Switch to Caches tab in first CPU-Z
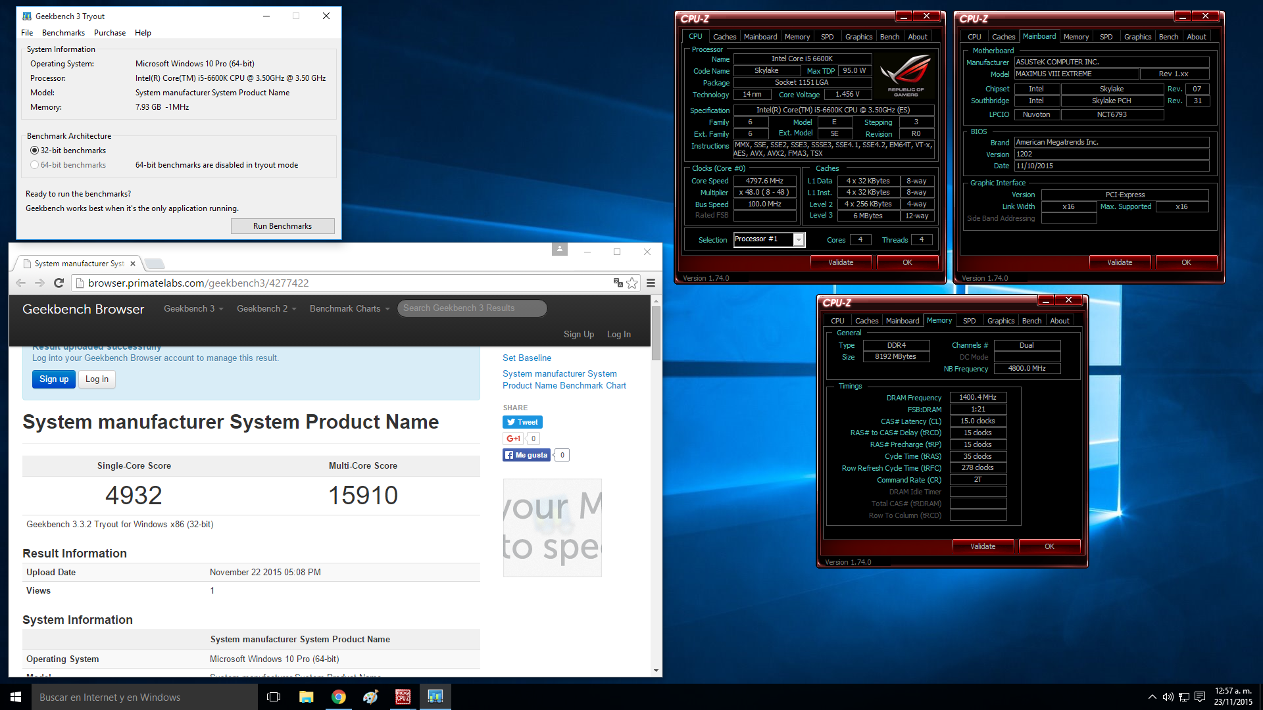This screenshot has width=1263, height=710. tap(724, 37)
